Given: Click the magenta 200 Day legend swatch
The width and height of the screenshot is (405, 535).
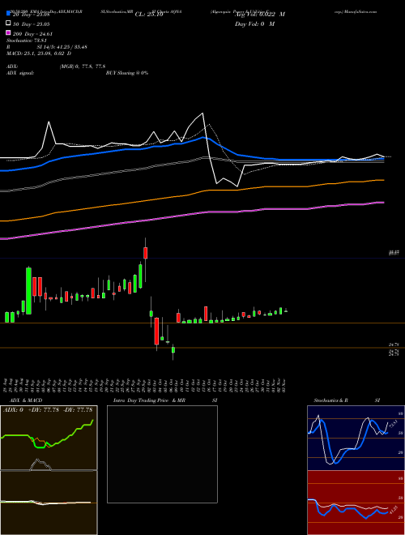Looking at the screenshot, I should tap(8, 33).
